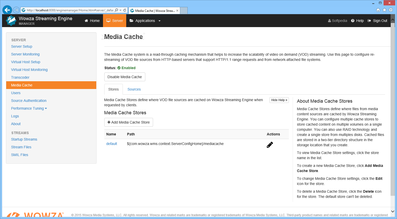
Task: Open address bar dropdown arrow
Action: [x=120, y=10]
